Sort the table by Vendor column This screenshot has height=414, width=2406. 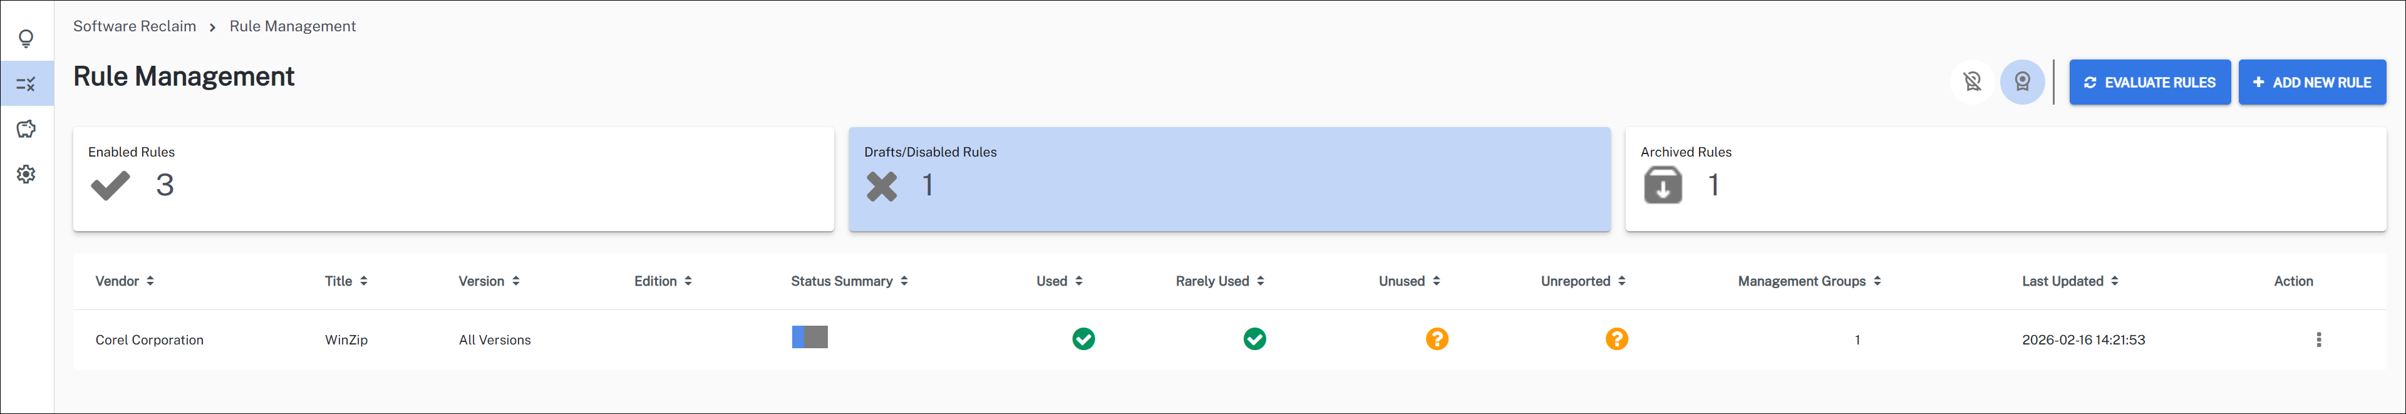tap(124, 281)
